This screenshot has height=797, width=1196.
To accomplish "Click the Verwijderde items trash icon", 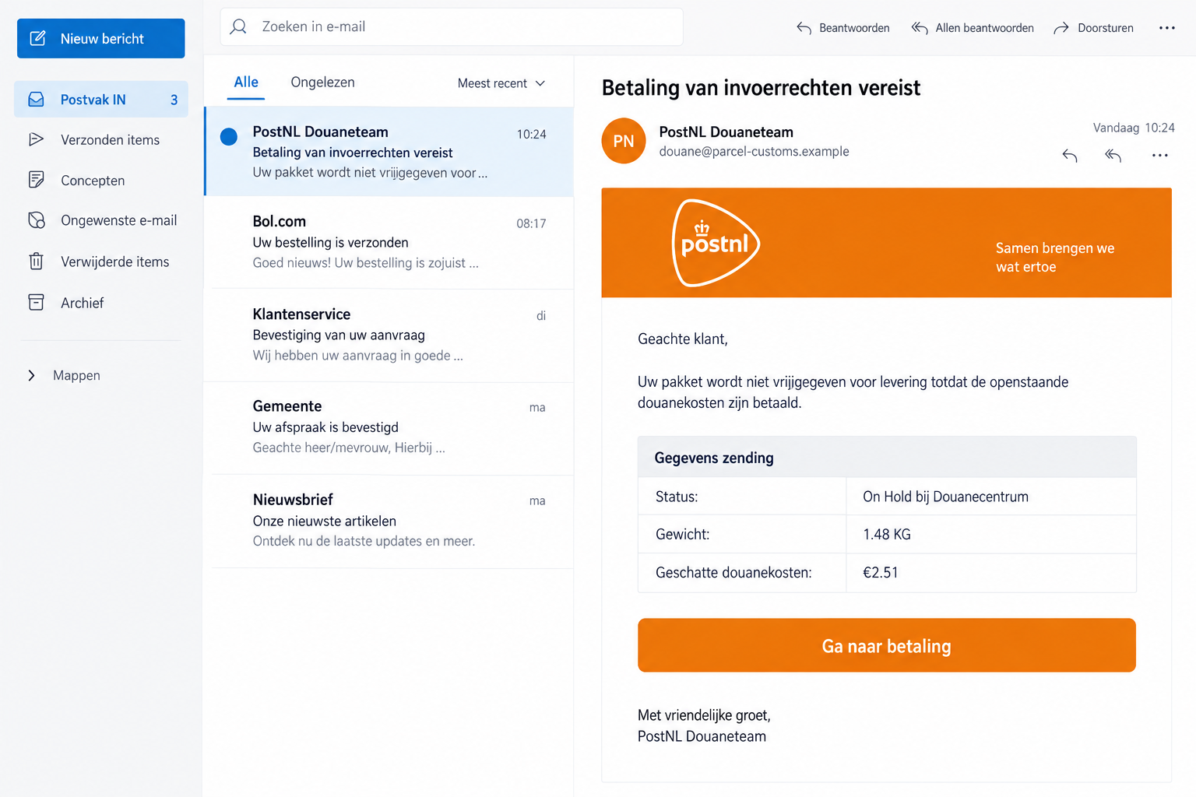I will pyautogui.click(x=36, y=262).
